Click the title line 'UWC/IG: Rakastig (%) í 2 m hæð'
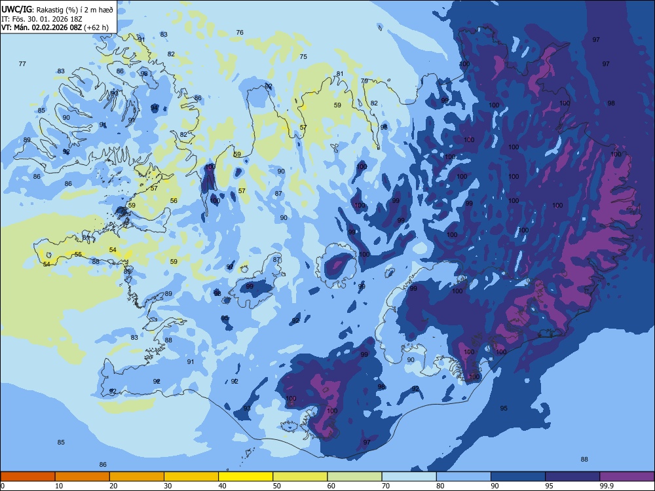The height and width of the screenshot is (491, 655). (x=57, y=10)
